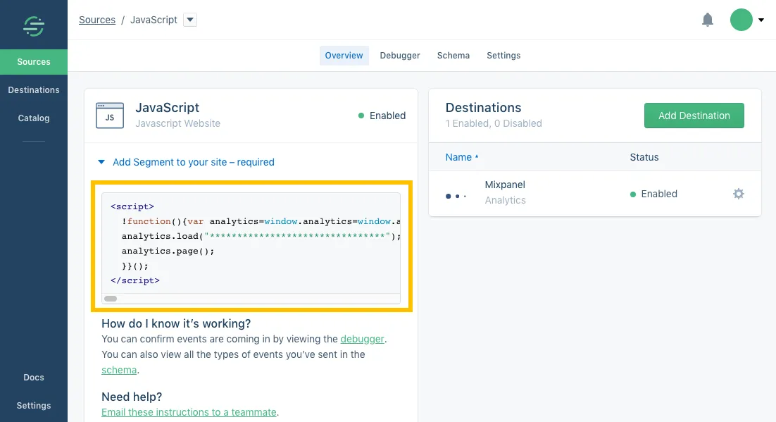Open the notifications bell
776x422 pixels.
click(708, 20)
